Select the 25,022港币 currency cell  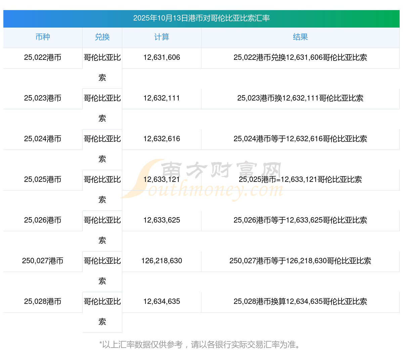[x=43, y=57]
